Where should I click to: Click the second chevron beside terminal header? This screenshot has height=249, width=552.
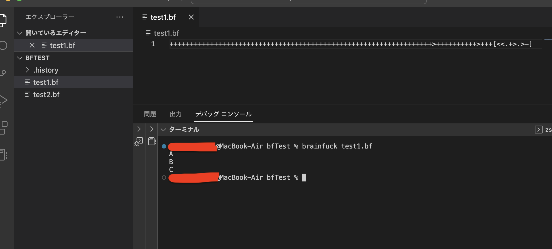[x=152, y=129]
